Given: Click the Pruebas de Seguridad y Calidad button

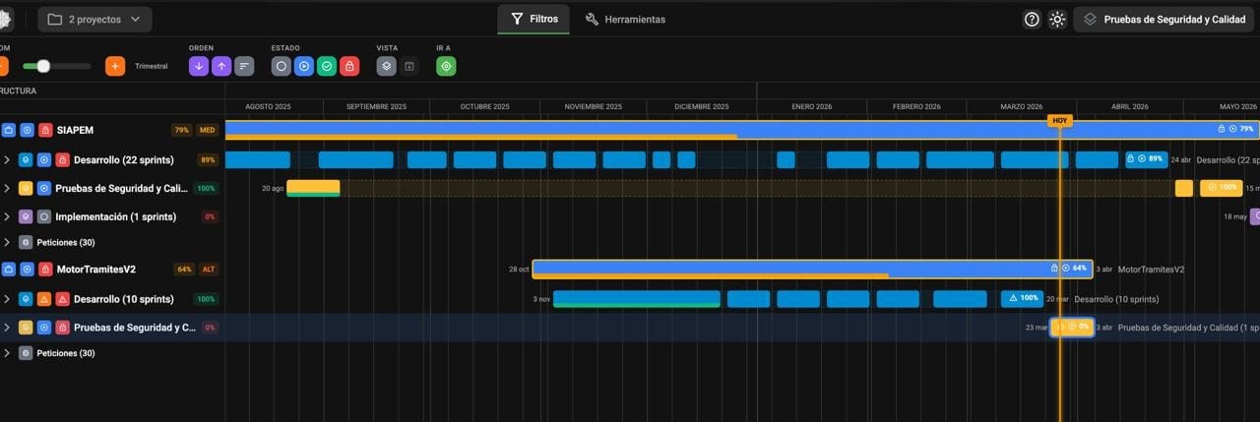Looking at the screenshot, I should (1164, 19).
